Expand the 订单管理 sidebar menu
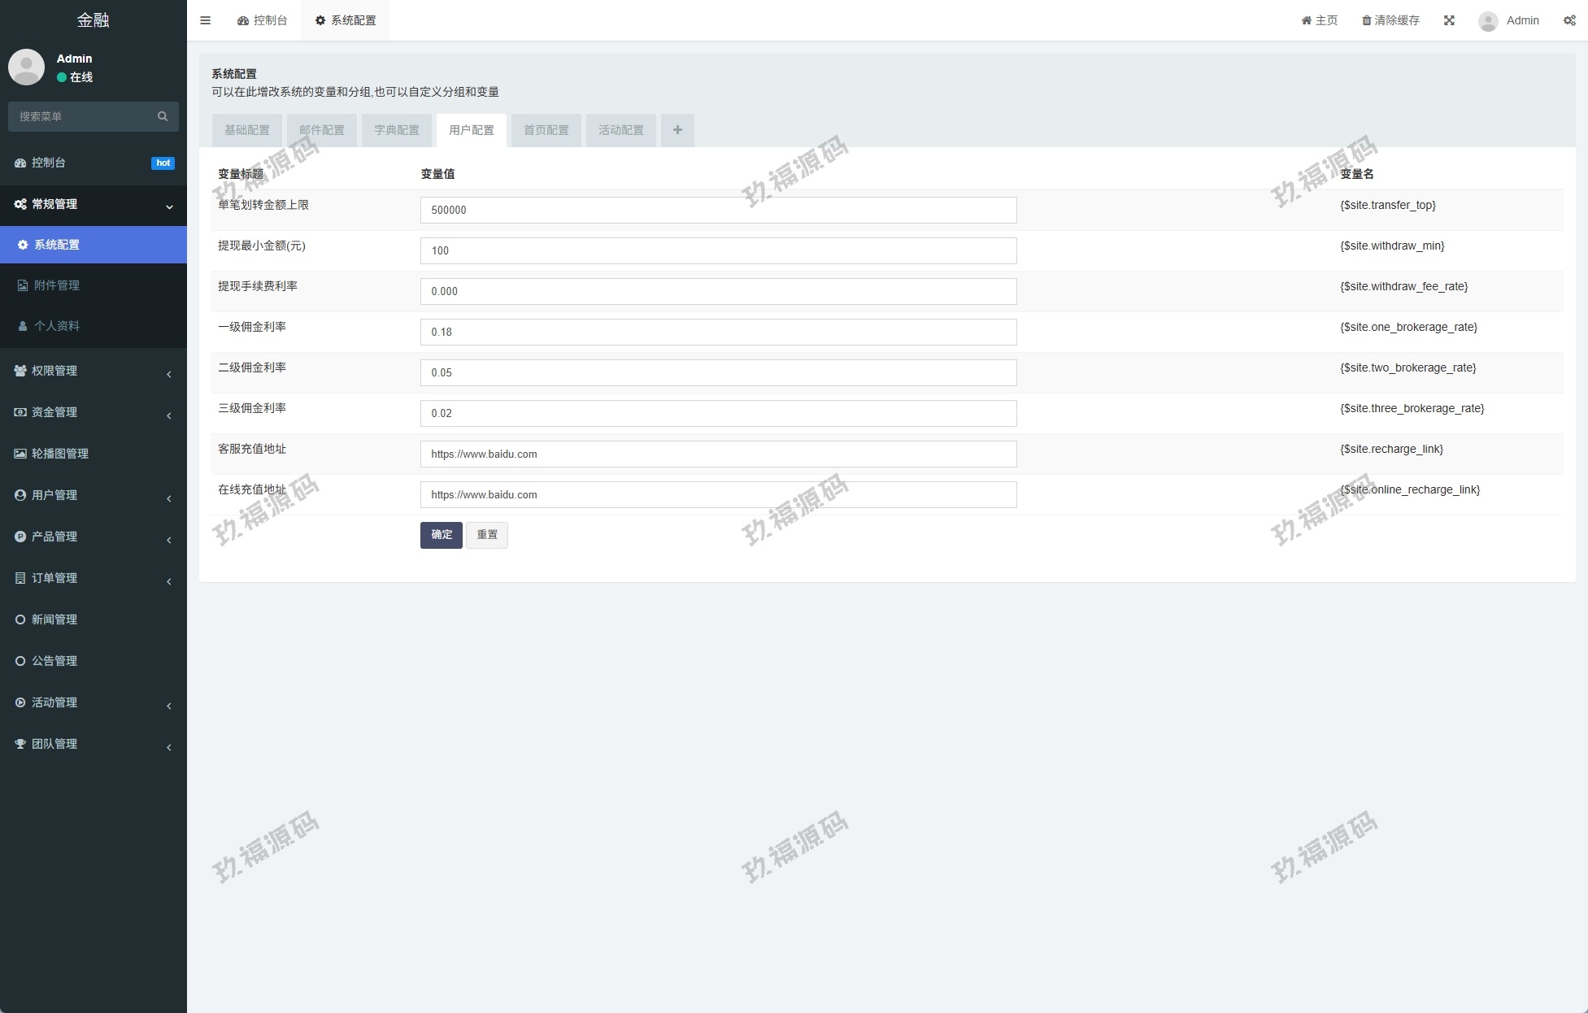1588x1013 pixels. (x=93, y=578)
